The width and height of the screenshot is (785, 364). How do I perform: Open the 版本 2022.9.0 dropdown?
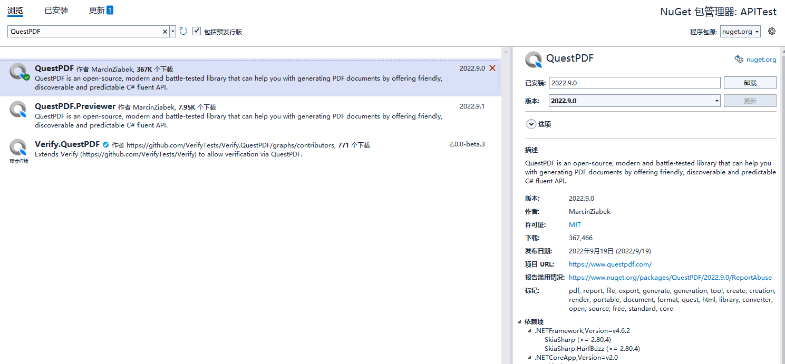(634, 101)
